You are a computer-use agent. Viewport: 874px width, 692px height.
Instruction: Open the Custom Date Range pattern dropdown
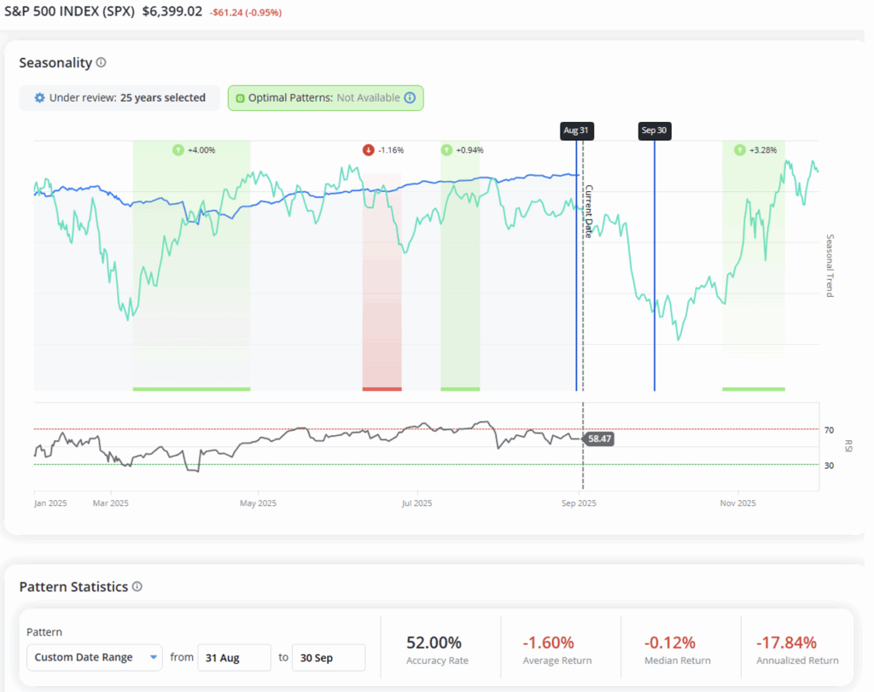[95, 658]
